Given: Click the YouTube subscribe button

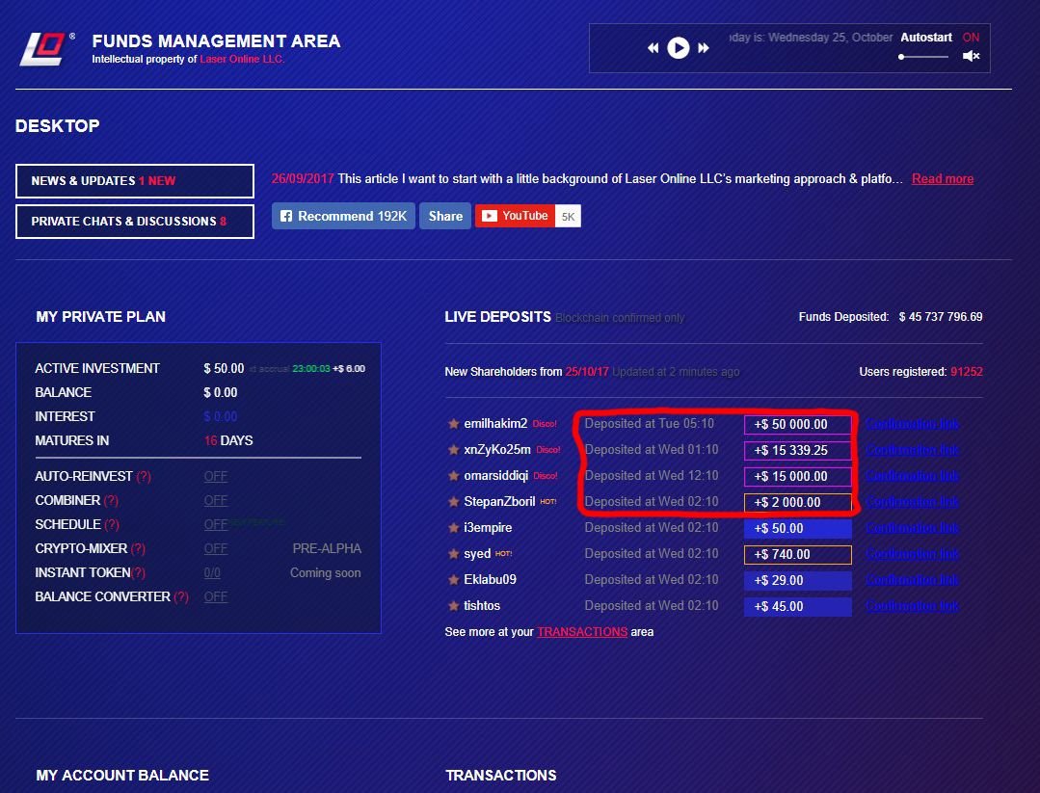Looking at the screenshot, I should (515, 216).
